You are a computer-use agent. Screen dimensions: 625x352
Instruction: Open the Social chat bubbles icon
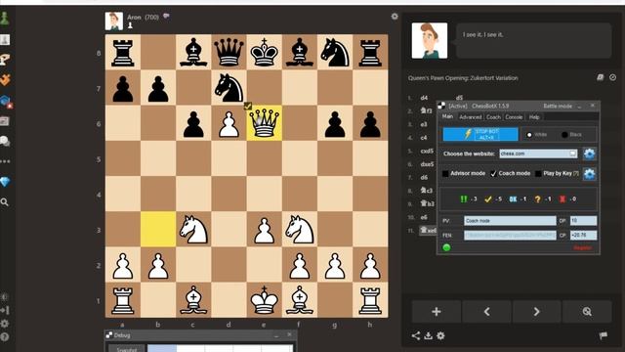tap(5, 141)
